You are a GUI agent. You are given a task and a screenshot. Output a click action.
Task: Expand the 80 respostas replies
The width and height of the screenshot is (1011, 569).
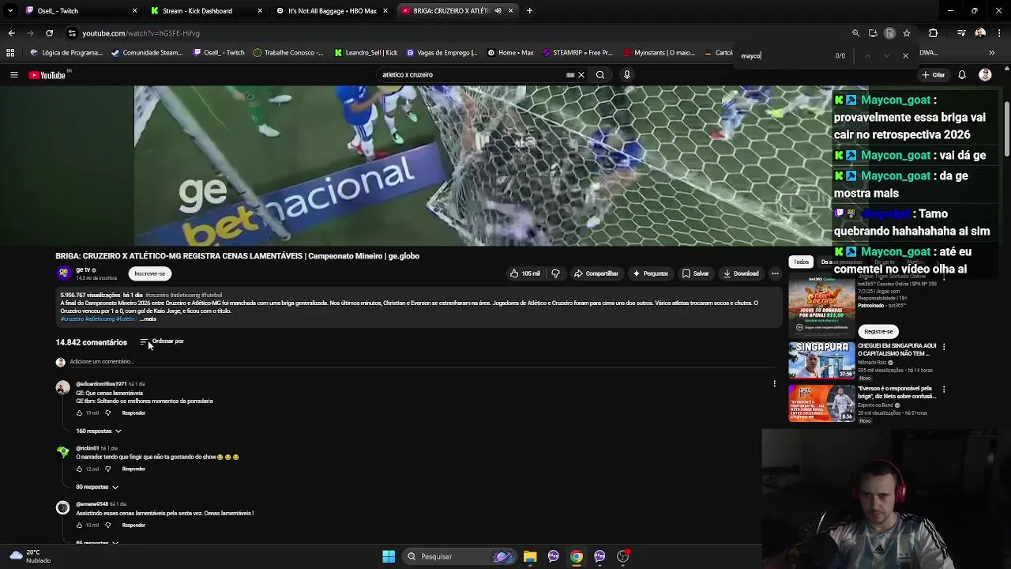click(x=97, y=488)
